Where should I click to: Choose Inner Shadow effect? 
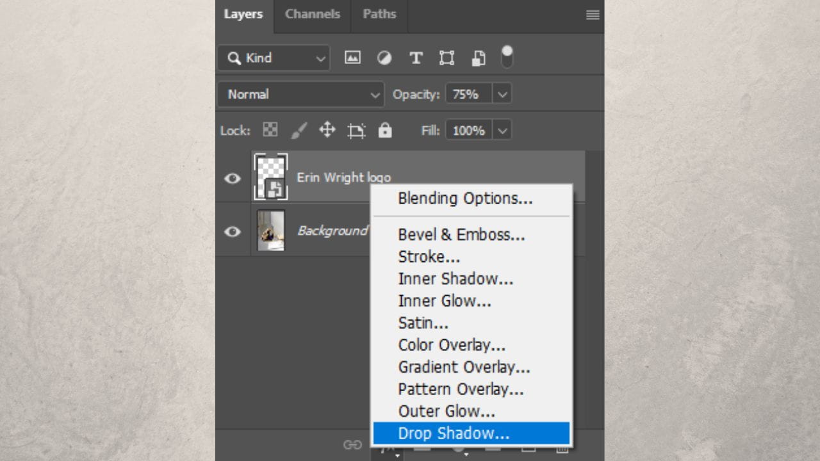[x=471, y=279]
